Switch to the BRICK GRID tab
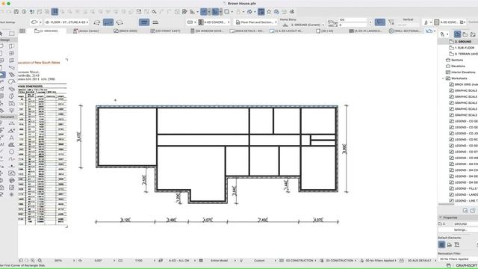This screenshot has width=478, height=269. click(x=125, y=31)
